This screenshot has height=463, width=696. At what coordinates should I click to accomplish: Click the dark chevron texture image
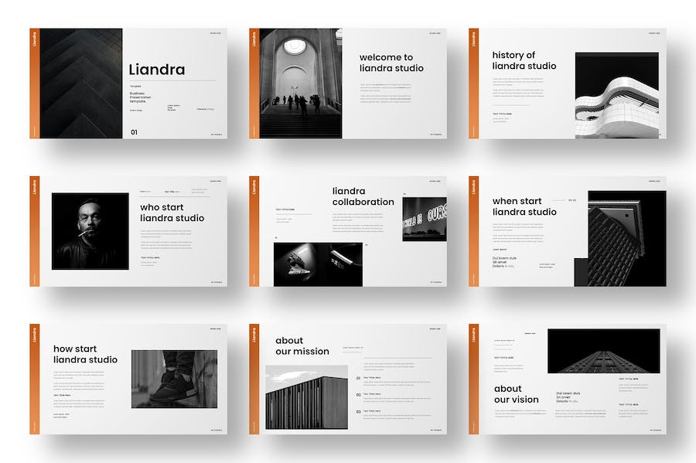[81, 83]
